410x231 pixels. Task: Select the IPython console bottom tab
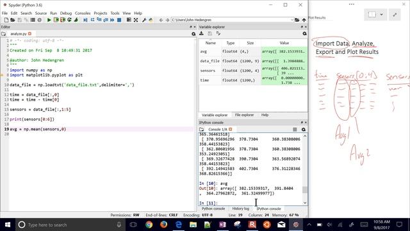point(268,209)
